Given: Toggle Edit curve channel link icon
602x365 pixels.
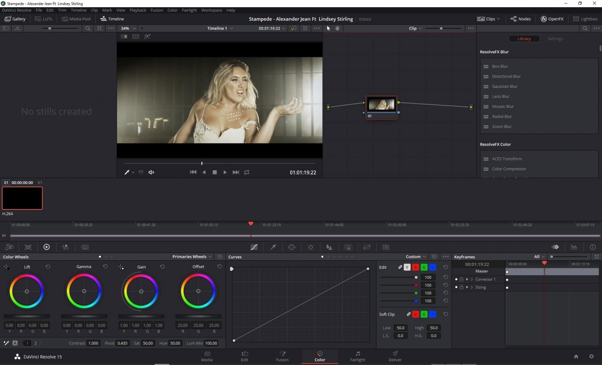Looking at the screenshot, I should click(x=400, y=267).
